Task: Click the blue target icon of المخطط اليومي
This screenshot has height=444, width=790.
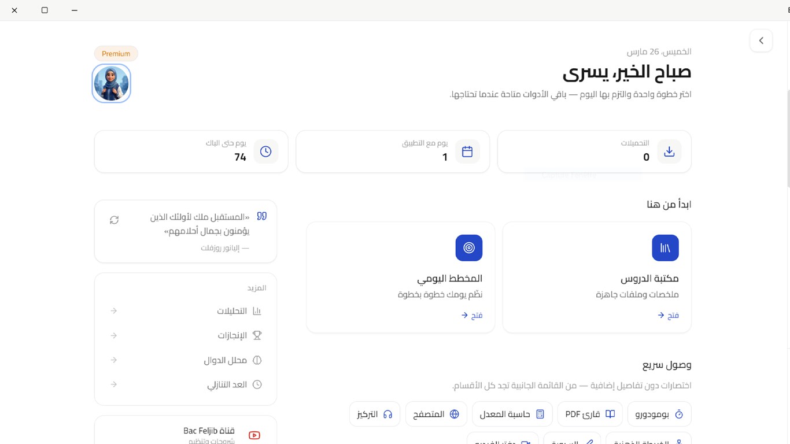Action: (469, 248)
